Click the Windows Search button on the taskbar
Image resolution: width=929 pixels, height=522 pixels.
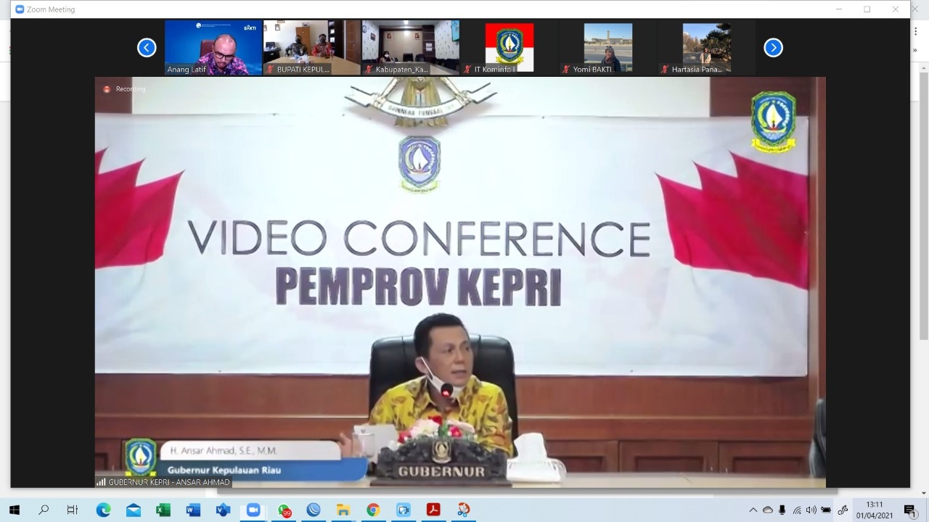[44, 510]
